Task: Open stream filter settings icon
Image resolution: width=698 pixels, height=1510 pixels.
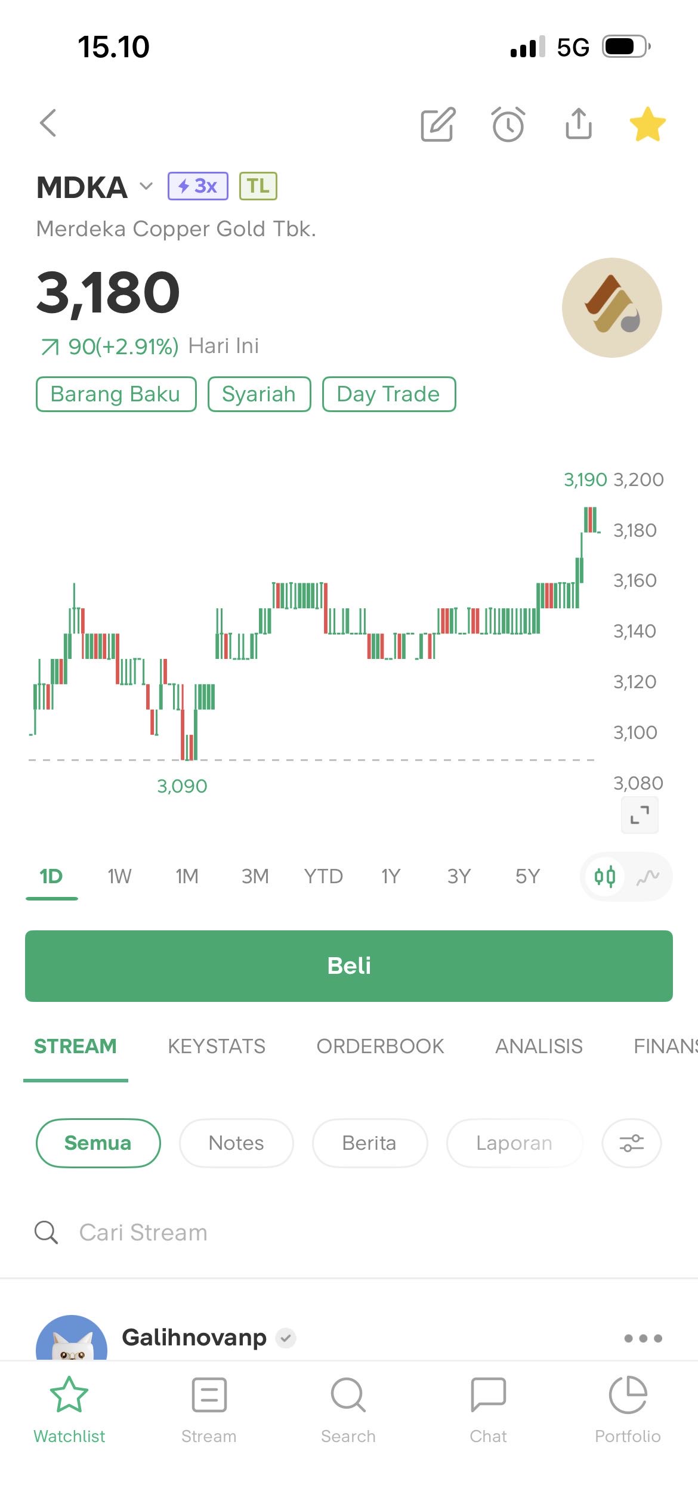Action: 631,1143
